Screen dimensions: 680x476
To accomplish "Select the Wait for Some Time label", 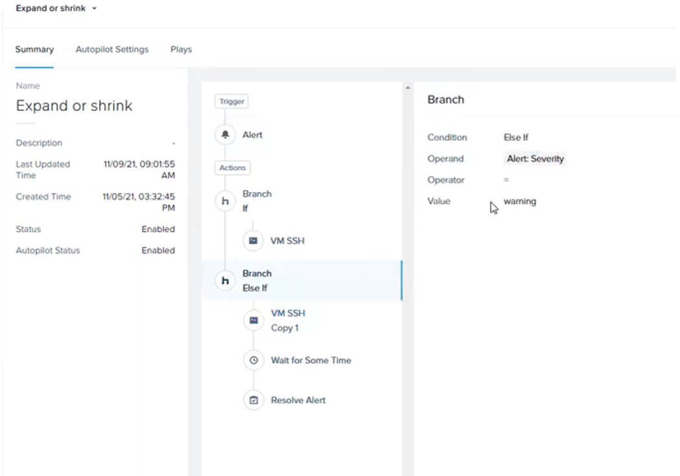I will click(311, 360).
